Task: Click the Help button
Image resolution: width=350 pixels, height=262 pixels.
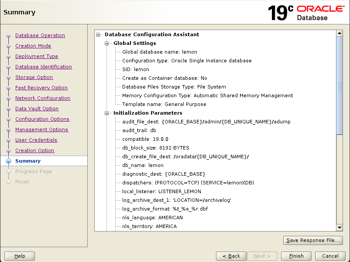Action: click(20, 256)
